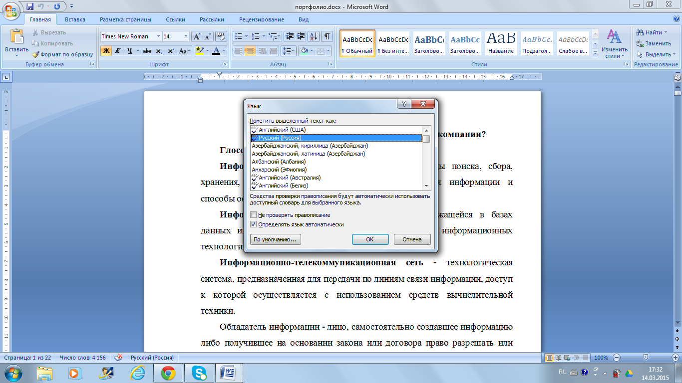
Task: Activate Format Painter (Формат по образцу)
Action: (x=63, y=54)
